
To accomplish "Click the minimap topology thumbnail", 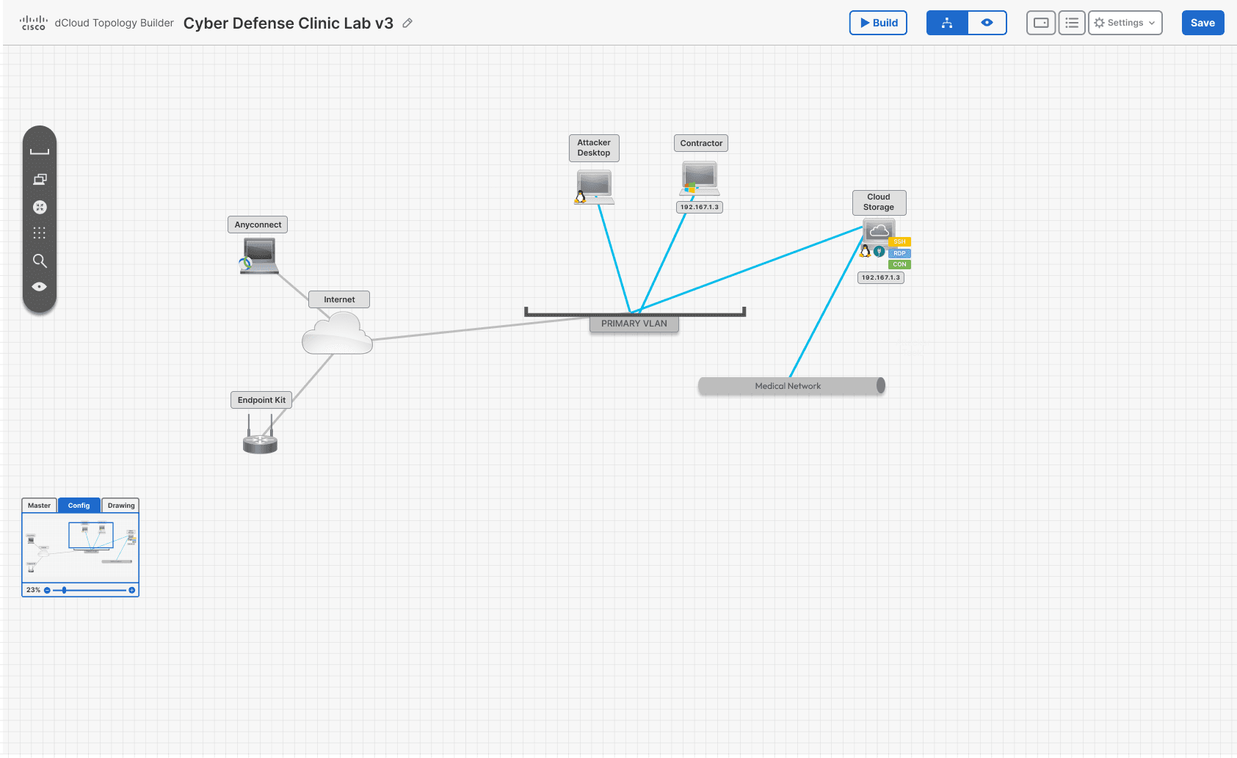I will 80,547.
